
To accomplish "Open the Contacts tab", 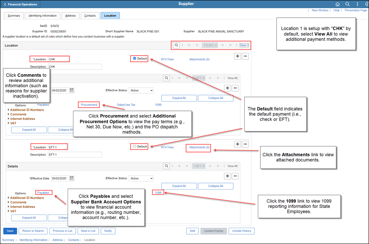I will coord(90,16).
